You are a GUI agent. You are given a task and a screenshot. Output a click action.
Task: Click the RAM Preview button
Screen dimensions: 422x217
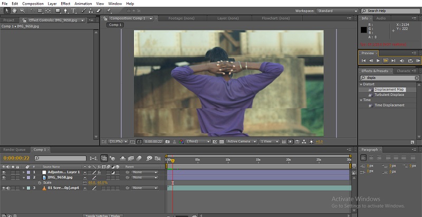418,61
